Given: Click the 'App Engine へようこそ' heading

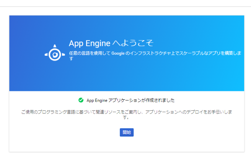Looking at the screenshot, I should (x=111, y=43).
